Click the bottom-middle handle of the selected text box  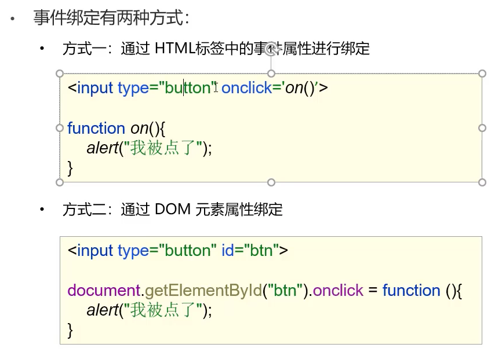tap(271, 182)
